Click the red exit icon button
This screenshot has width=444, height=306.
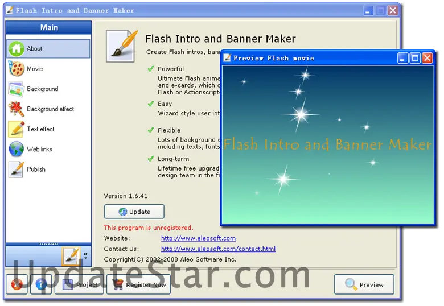pyautogui.click(x=17, y=284)
